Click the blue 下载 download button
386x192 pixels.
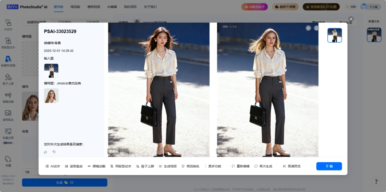point(329,166)
